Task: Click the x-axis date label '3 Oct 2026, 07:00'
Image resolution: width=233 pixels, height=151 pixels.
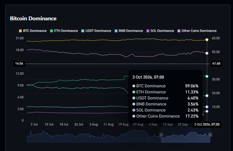Action: (207, 124)
